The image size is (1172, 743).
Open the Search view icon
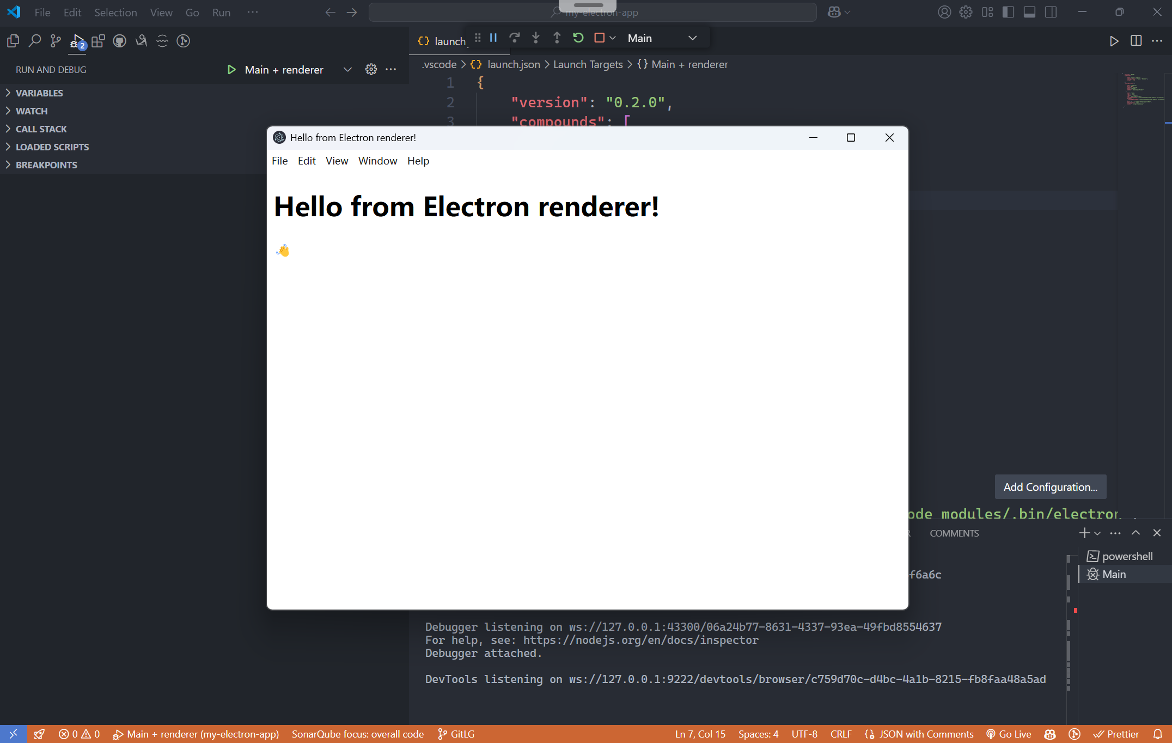34,41
